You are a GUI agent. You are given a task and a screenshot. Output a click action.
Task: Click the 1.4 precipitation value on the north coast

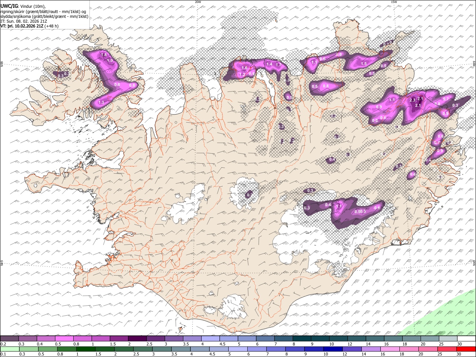point(269,64)
